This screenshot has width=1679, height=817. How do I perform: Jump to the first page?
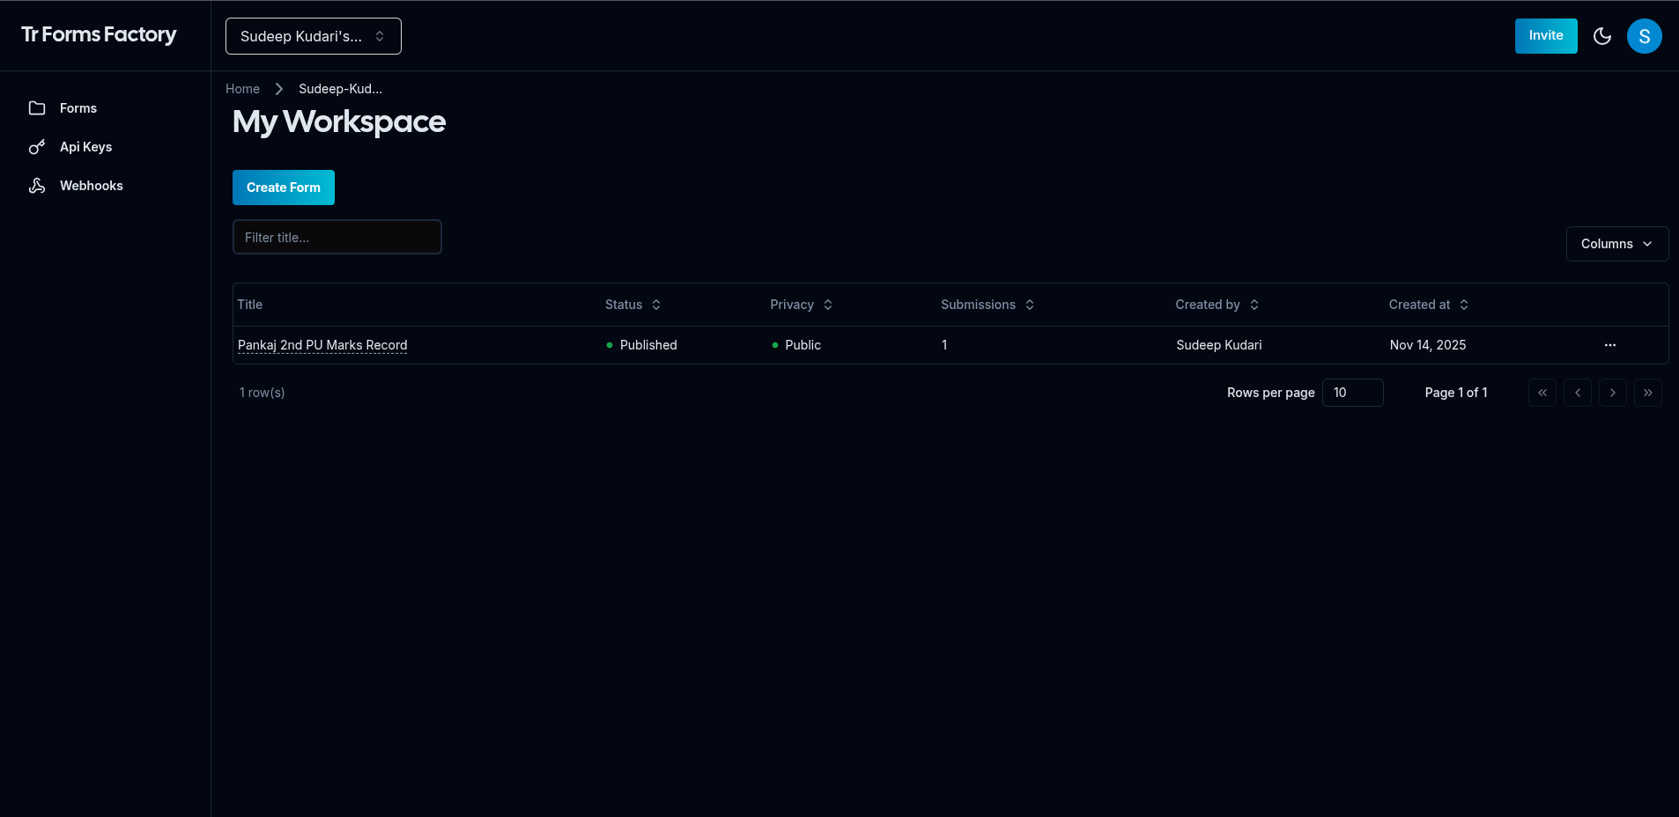(1542, 393)
